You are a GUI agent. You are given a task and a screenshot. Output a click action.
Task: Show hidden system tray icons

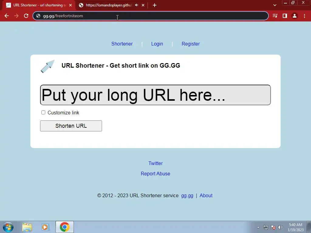coord(258,227)
